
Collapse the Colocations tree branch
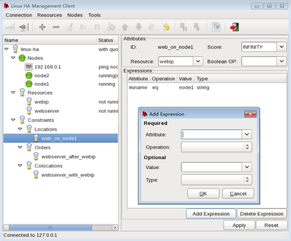pos(20,166)
